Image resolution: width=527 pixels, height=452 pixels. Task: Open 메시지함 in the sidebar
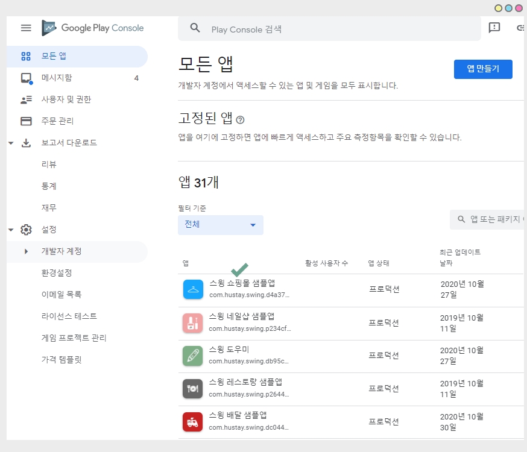coord(77,78)
